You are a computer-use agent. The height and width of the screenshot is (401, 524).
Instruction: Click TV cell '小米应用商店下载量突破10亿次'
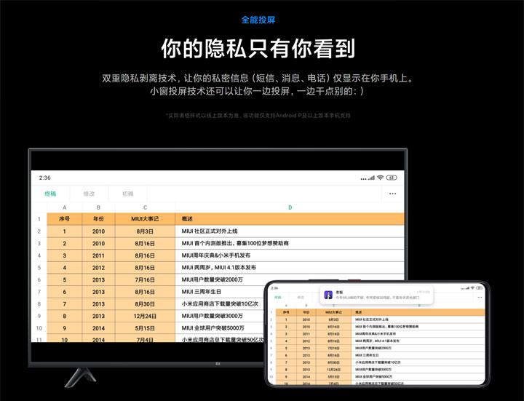point(220,304)
